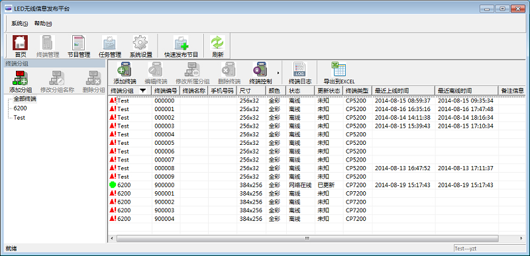Click 导出到EXCEL export icon
This screenshot has width=530, height=256.
[339, 69]
